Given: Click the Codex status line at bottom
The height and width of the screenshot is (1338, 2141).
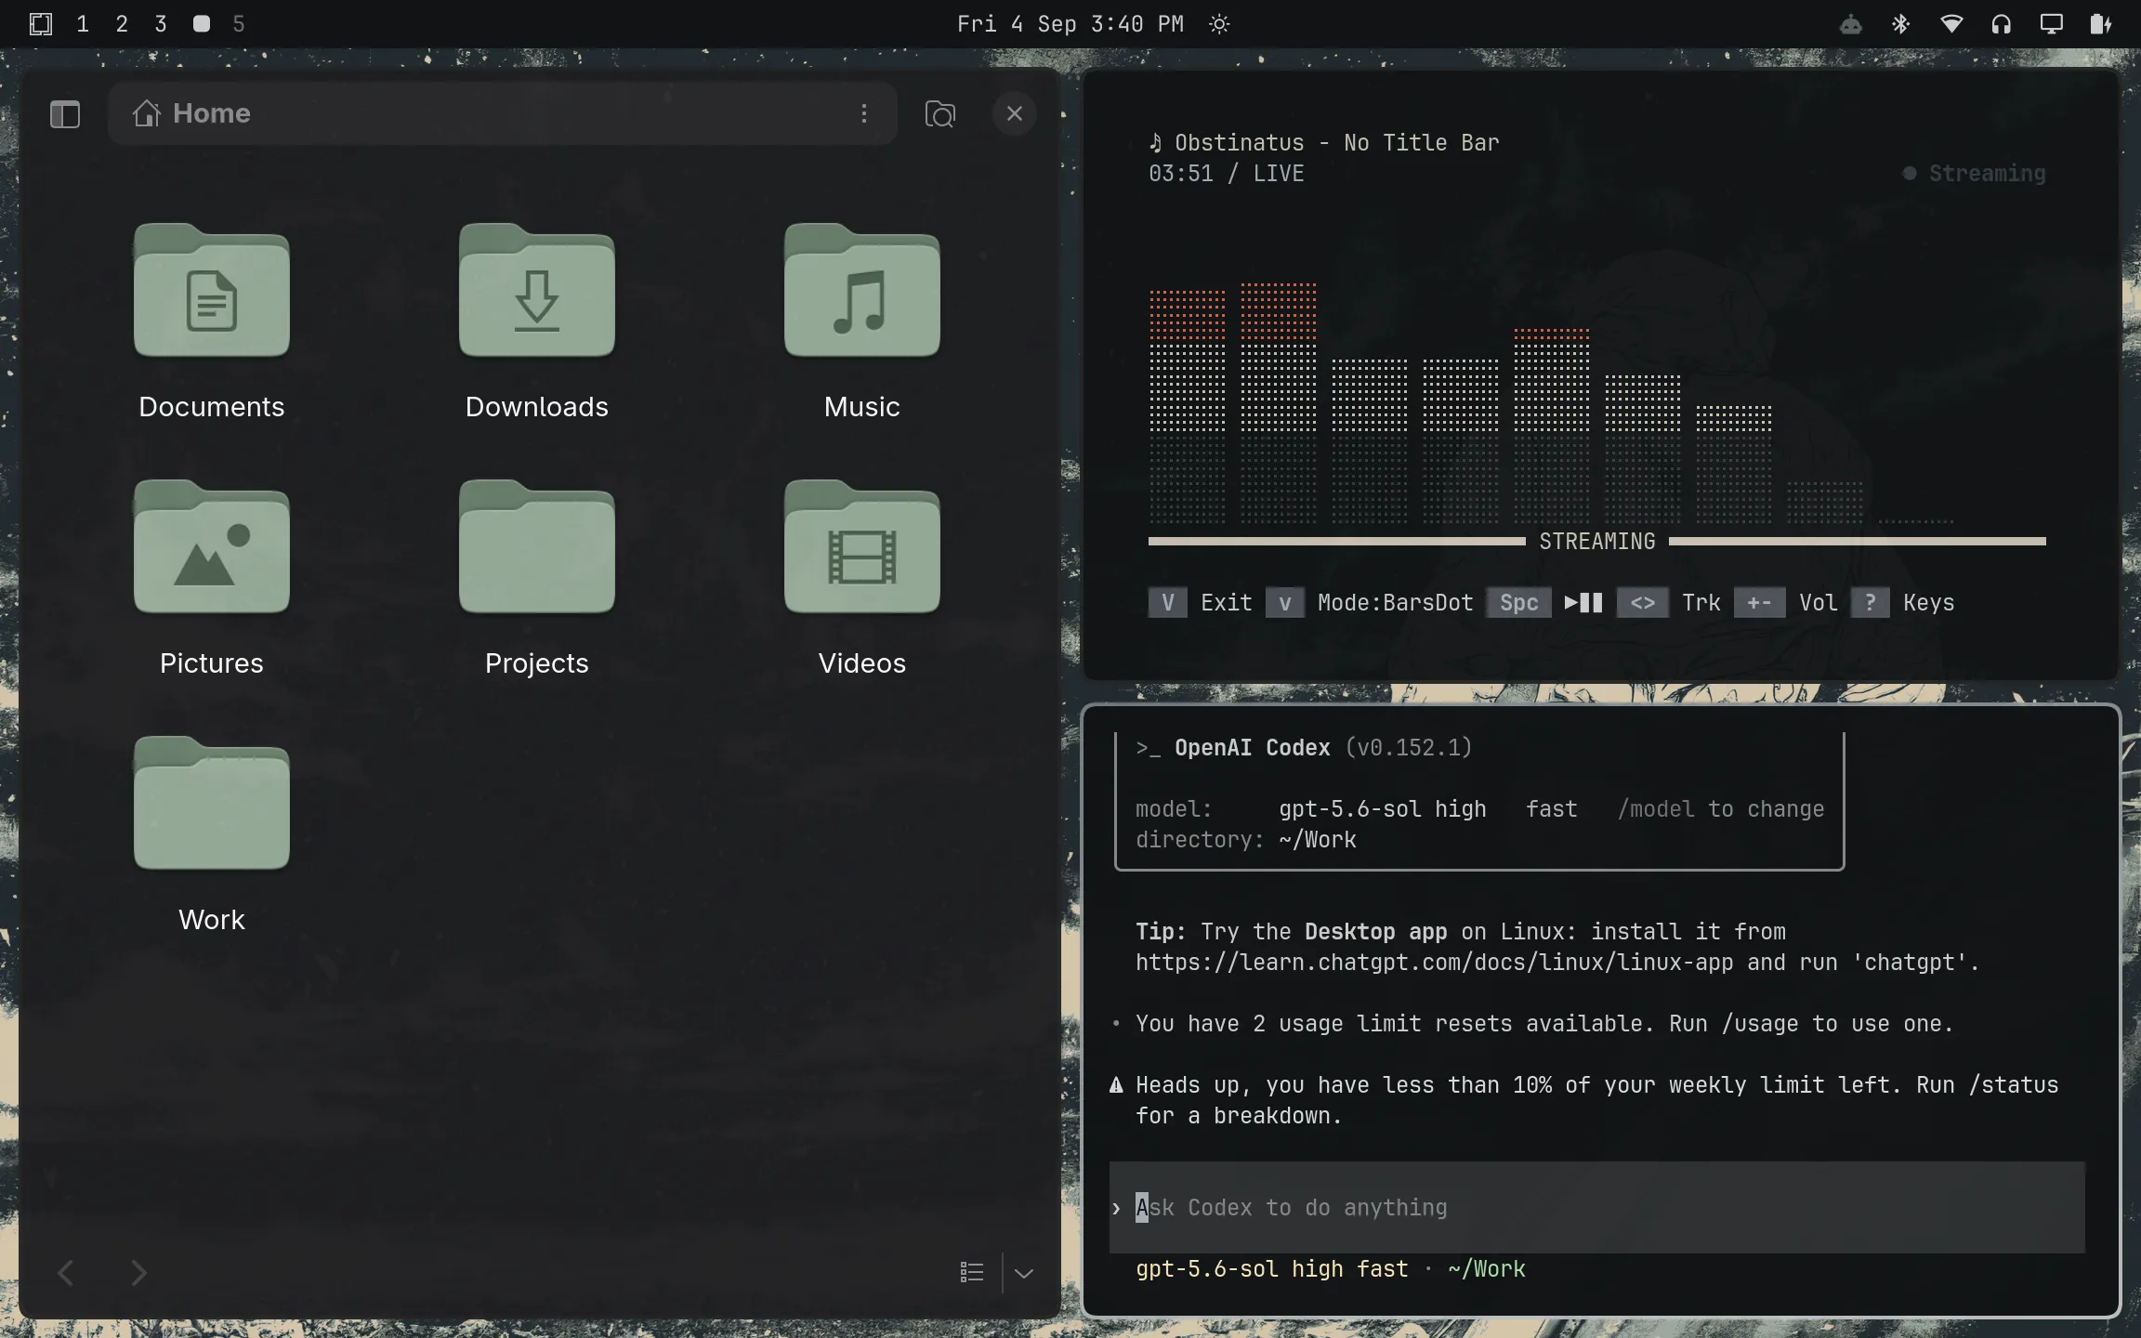Looking at the screenshot, I should 1331,1269.
